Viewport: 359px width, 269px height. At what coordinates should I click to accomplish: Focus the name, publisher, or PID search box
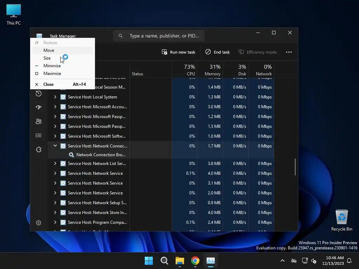click(159, 36)
